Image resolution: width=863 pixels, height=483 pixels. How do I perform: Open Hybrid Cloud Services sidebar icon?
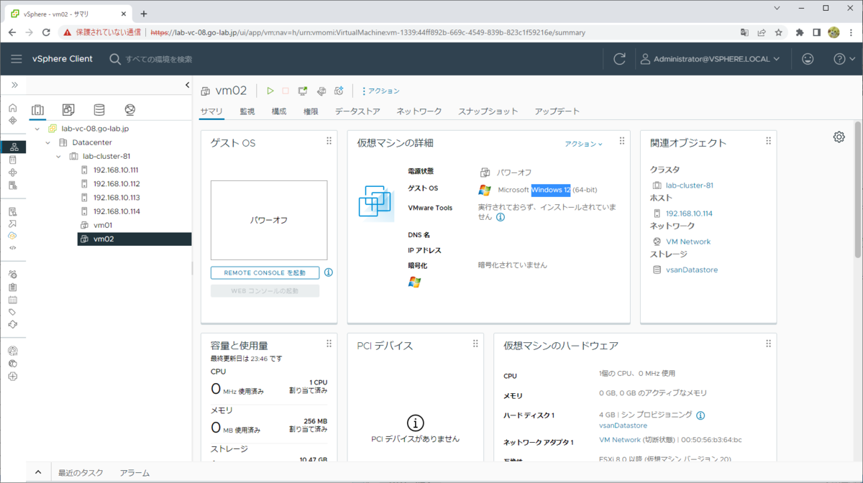(x=13, y=236)
